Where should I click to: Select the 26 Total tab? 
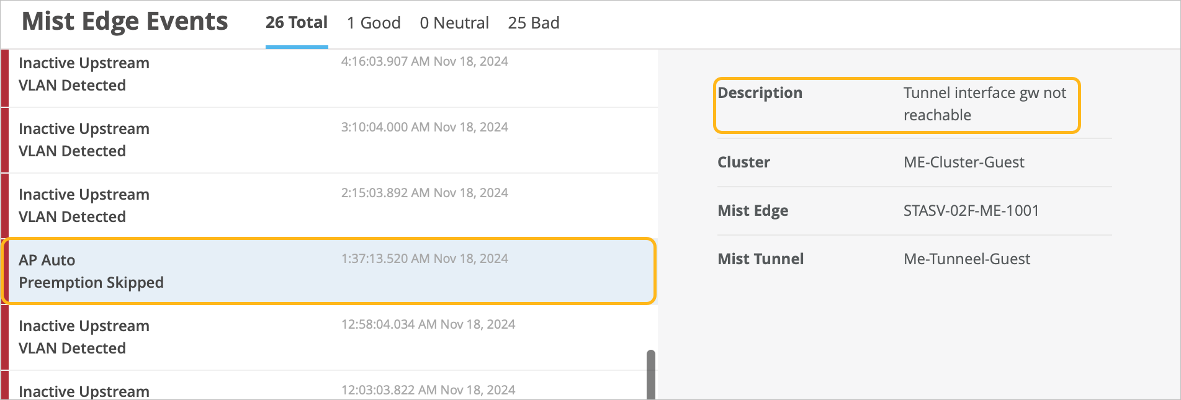coord(296,23)
